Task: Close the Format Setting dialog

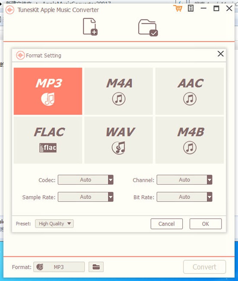Action: click(221, 54)
